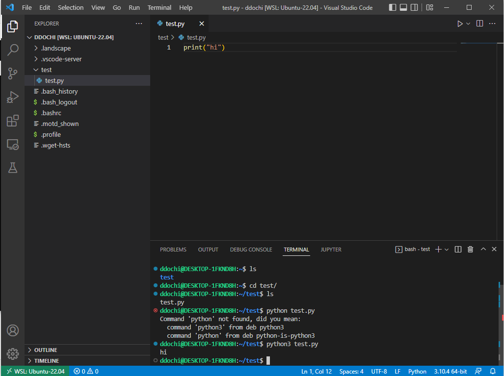Change indentation via Spaces: 4
Screen dimensions: 504x376
pyautogui.click(x=351, y=371)
